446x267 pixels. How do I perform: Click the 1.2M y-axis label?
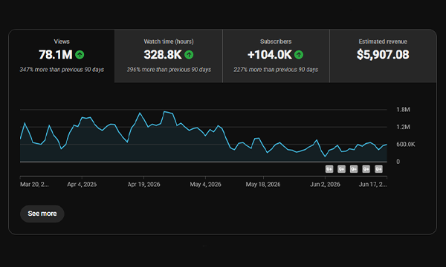(x=403, y=127)
